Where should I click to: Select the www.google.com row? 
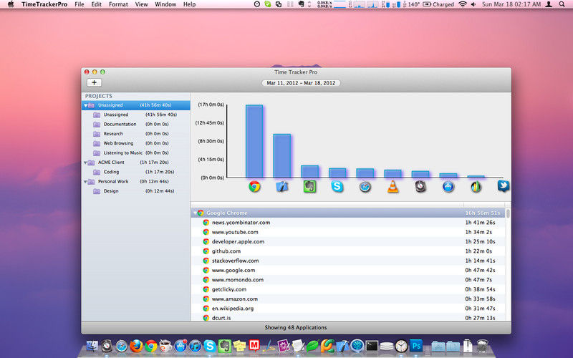pos(348,270)
